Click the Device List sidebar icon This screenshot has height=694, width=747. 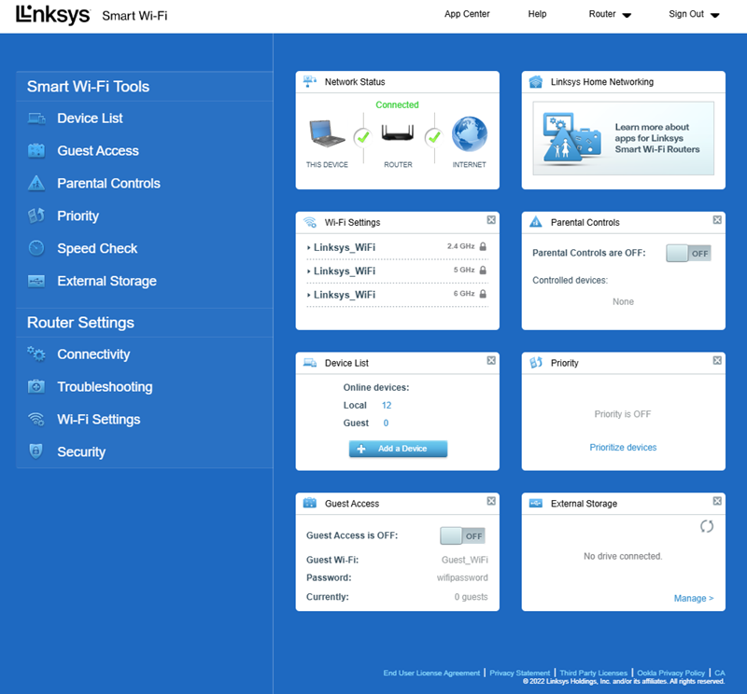[36, 118]
